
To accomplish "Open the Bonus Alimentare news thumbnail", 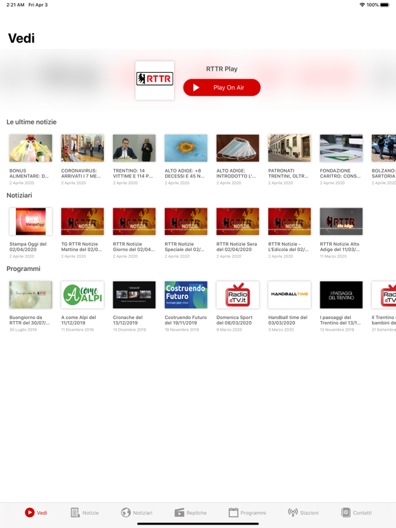I will [x=31, y=148].
